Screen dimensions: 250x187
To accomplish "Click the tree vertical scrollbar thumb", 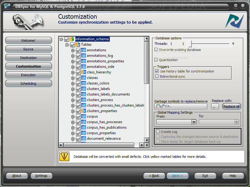I will coord(146,63).
